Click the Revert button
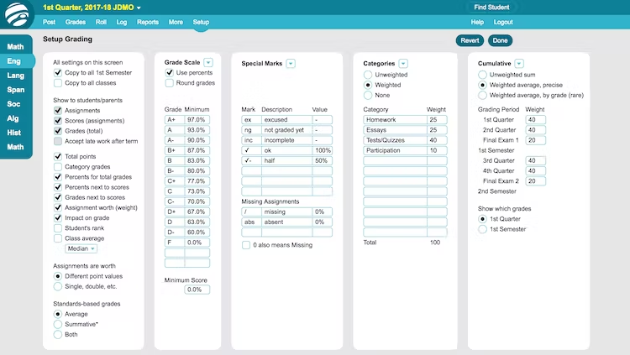The width and height of the screenshot is (630, 355). point(470,40)
